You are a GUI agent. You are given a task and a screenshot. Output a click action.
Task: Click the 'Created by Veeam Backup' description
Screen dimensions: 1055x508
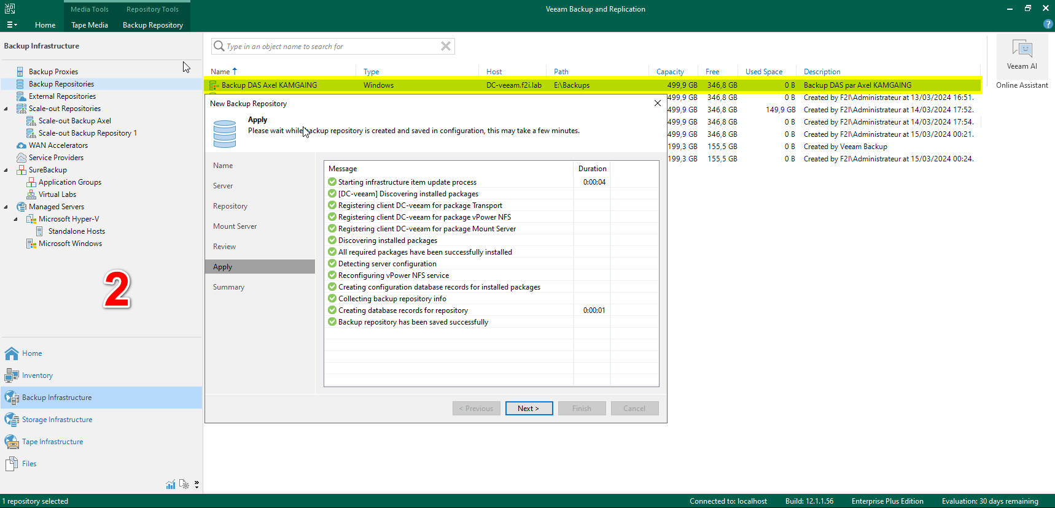[x=846, y=147]
